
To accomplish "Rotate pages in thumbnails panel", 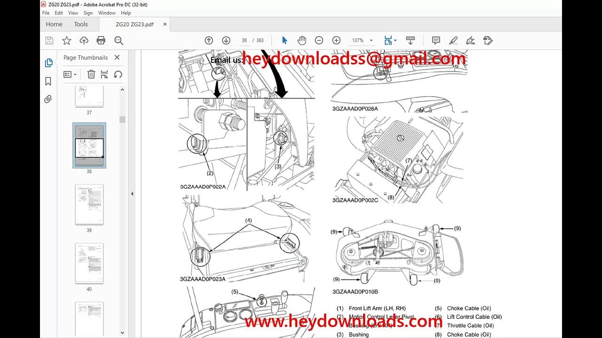I will [x=118, y=74].
